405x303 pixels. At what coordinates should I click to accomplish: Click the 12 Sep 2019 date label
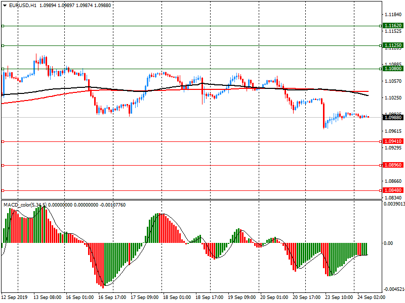pyautogui.click(x=14, y=297)
